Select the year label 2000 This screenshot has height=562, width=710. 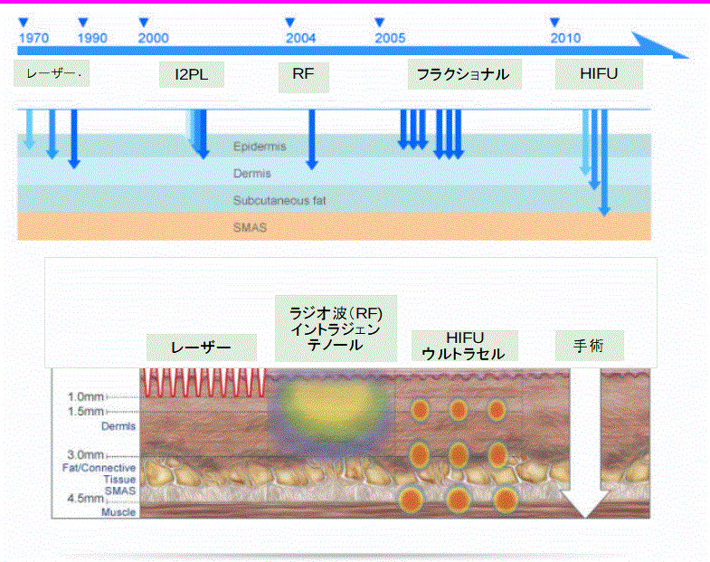(x=154, y=38)
